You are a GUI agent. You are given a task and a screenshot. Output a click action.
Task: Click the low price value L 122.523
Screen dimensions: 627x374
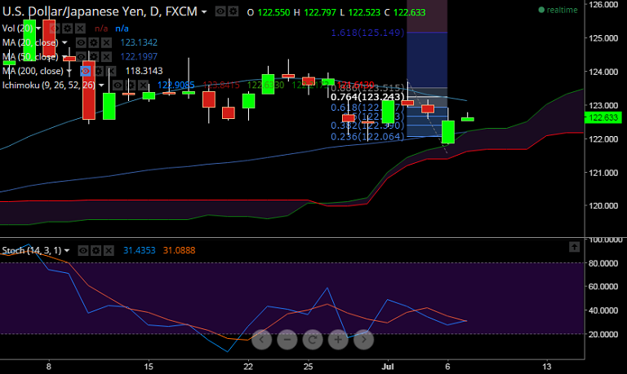coord(364,12)
